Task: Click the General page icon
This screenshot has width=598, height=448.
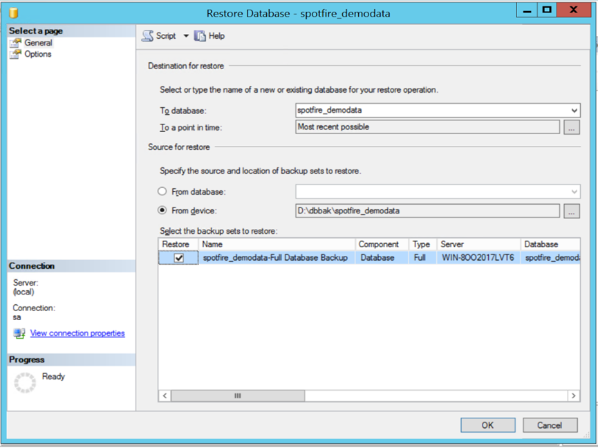Action: (16, 43)
